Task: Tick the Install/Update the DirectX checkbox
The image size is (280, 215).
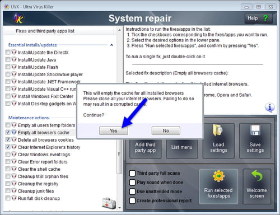Action: (x=8, y=52)
